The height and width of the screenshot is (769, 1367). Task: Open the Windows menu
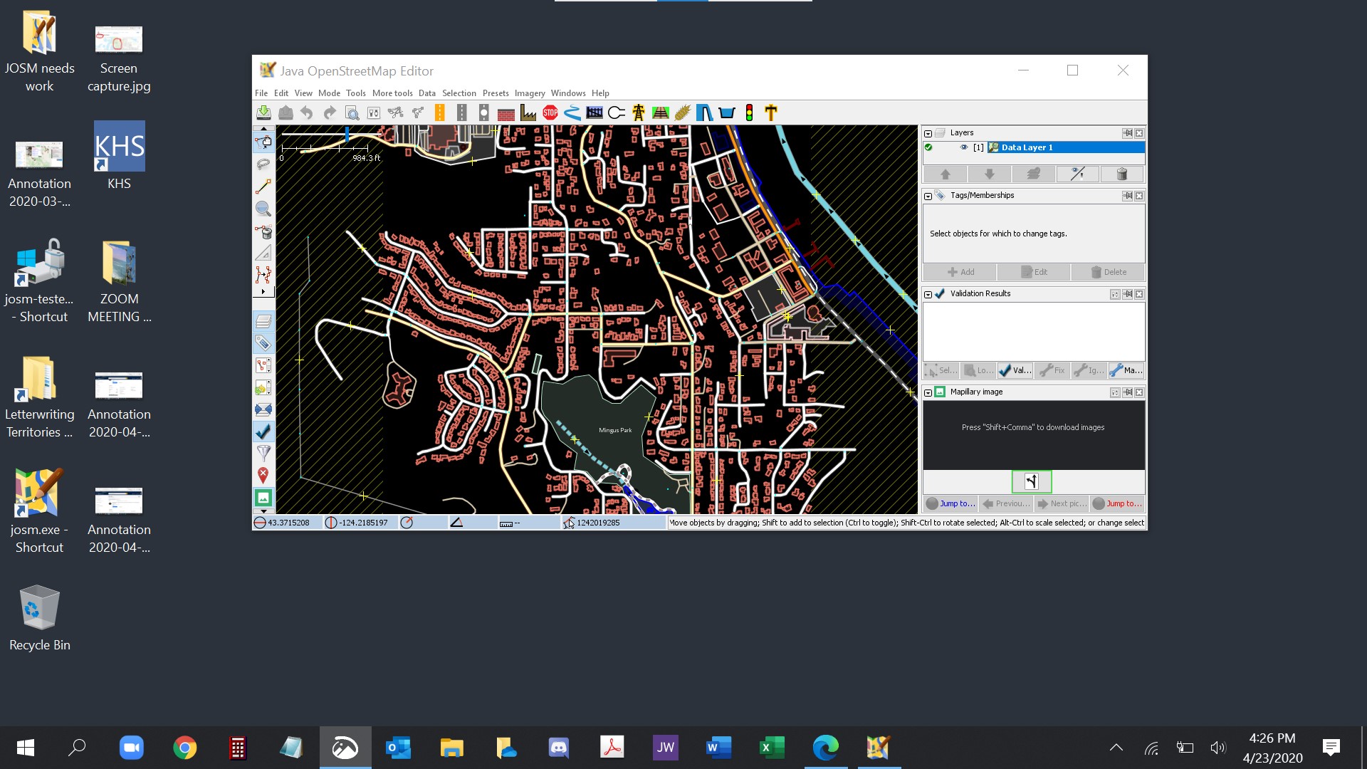[568, 93]
